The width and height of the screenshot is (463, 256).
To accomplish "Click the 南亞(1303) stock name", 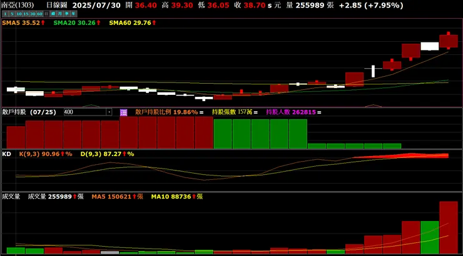I will click(18, 5).
